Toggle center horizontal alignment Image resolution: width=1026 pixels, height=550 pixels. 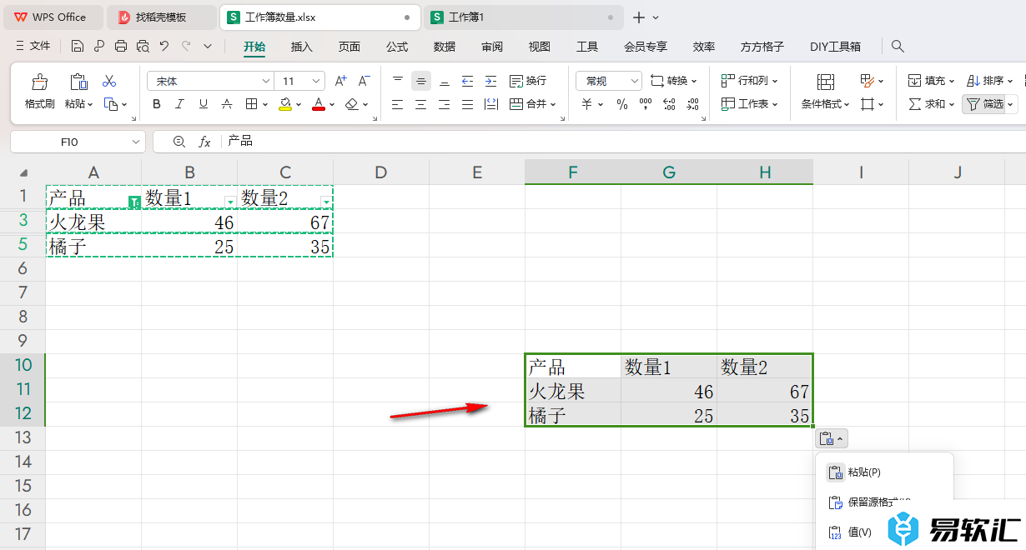(x=421, y=104)
